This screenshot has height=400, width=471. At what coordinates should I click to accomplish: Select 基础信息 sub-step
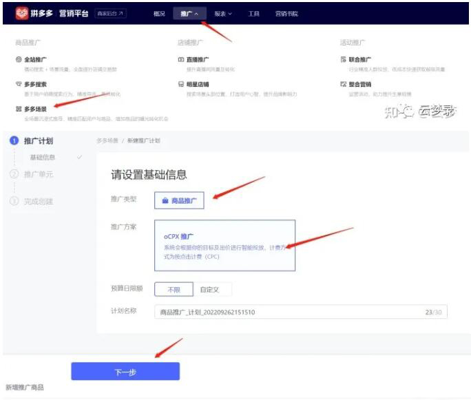click(x=43, y=157)
